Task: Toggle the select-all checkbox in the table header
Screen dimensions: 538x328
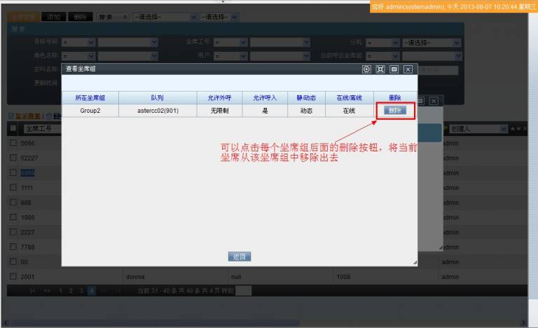Action: [13, 128]
